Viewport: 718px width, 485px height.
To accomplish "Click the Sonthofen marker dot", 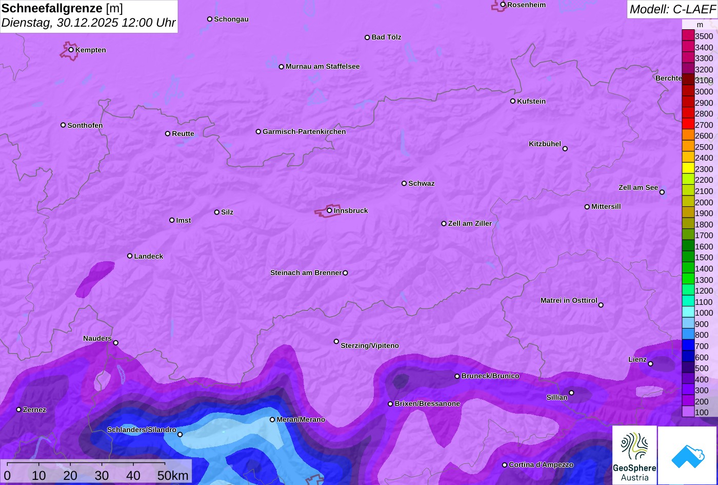I will [63, 125].
